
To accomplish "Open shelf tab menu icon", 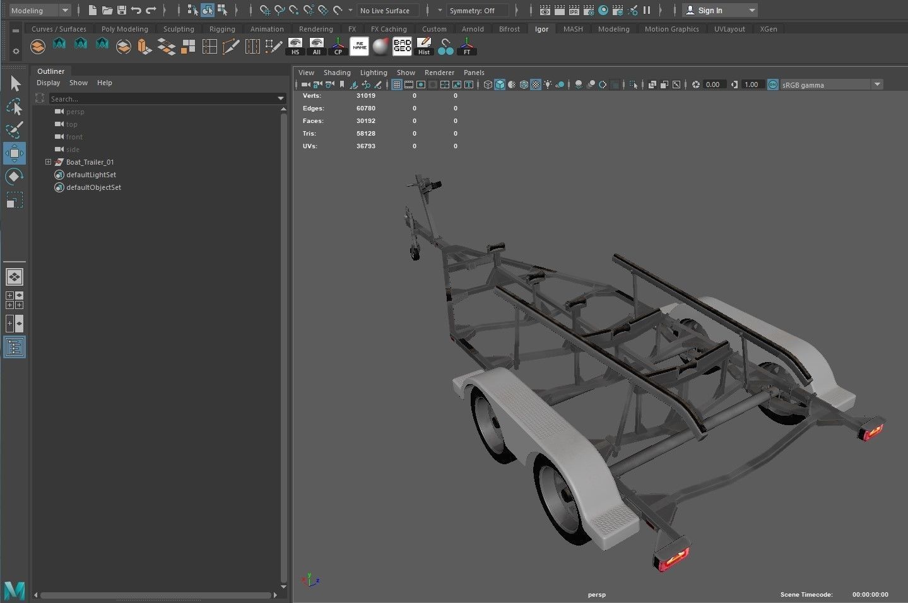I will pyautogui.click(x=16, y=30).
